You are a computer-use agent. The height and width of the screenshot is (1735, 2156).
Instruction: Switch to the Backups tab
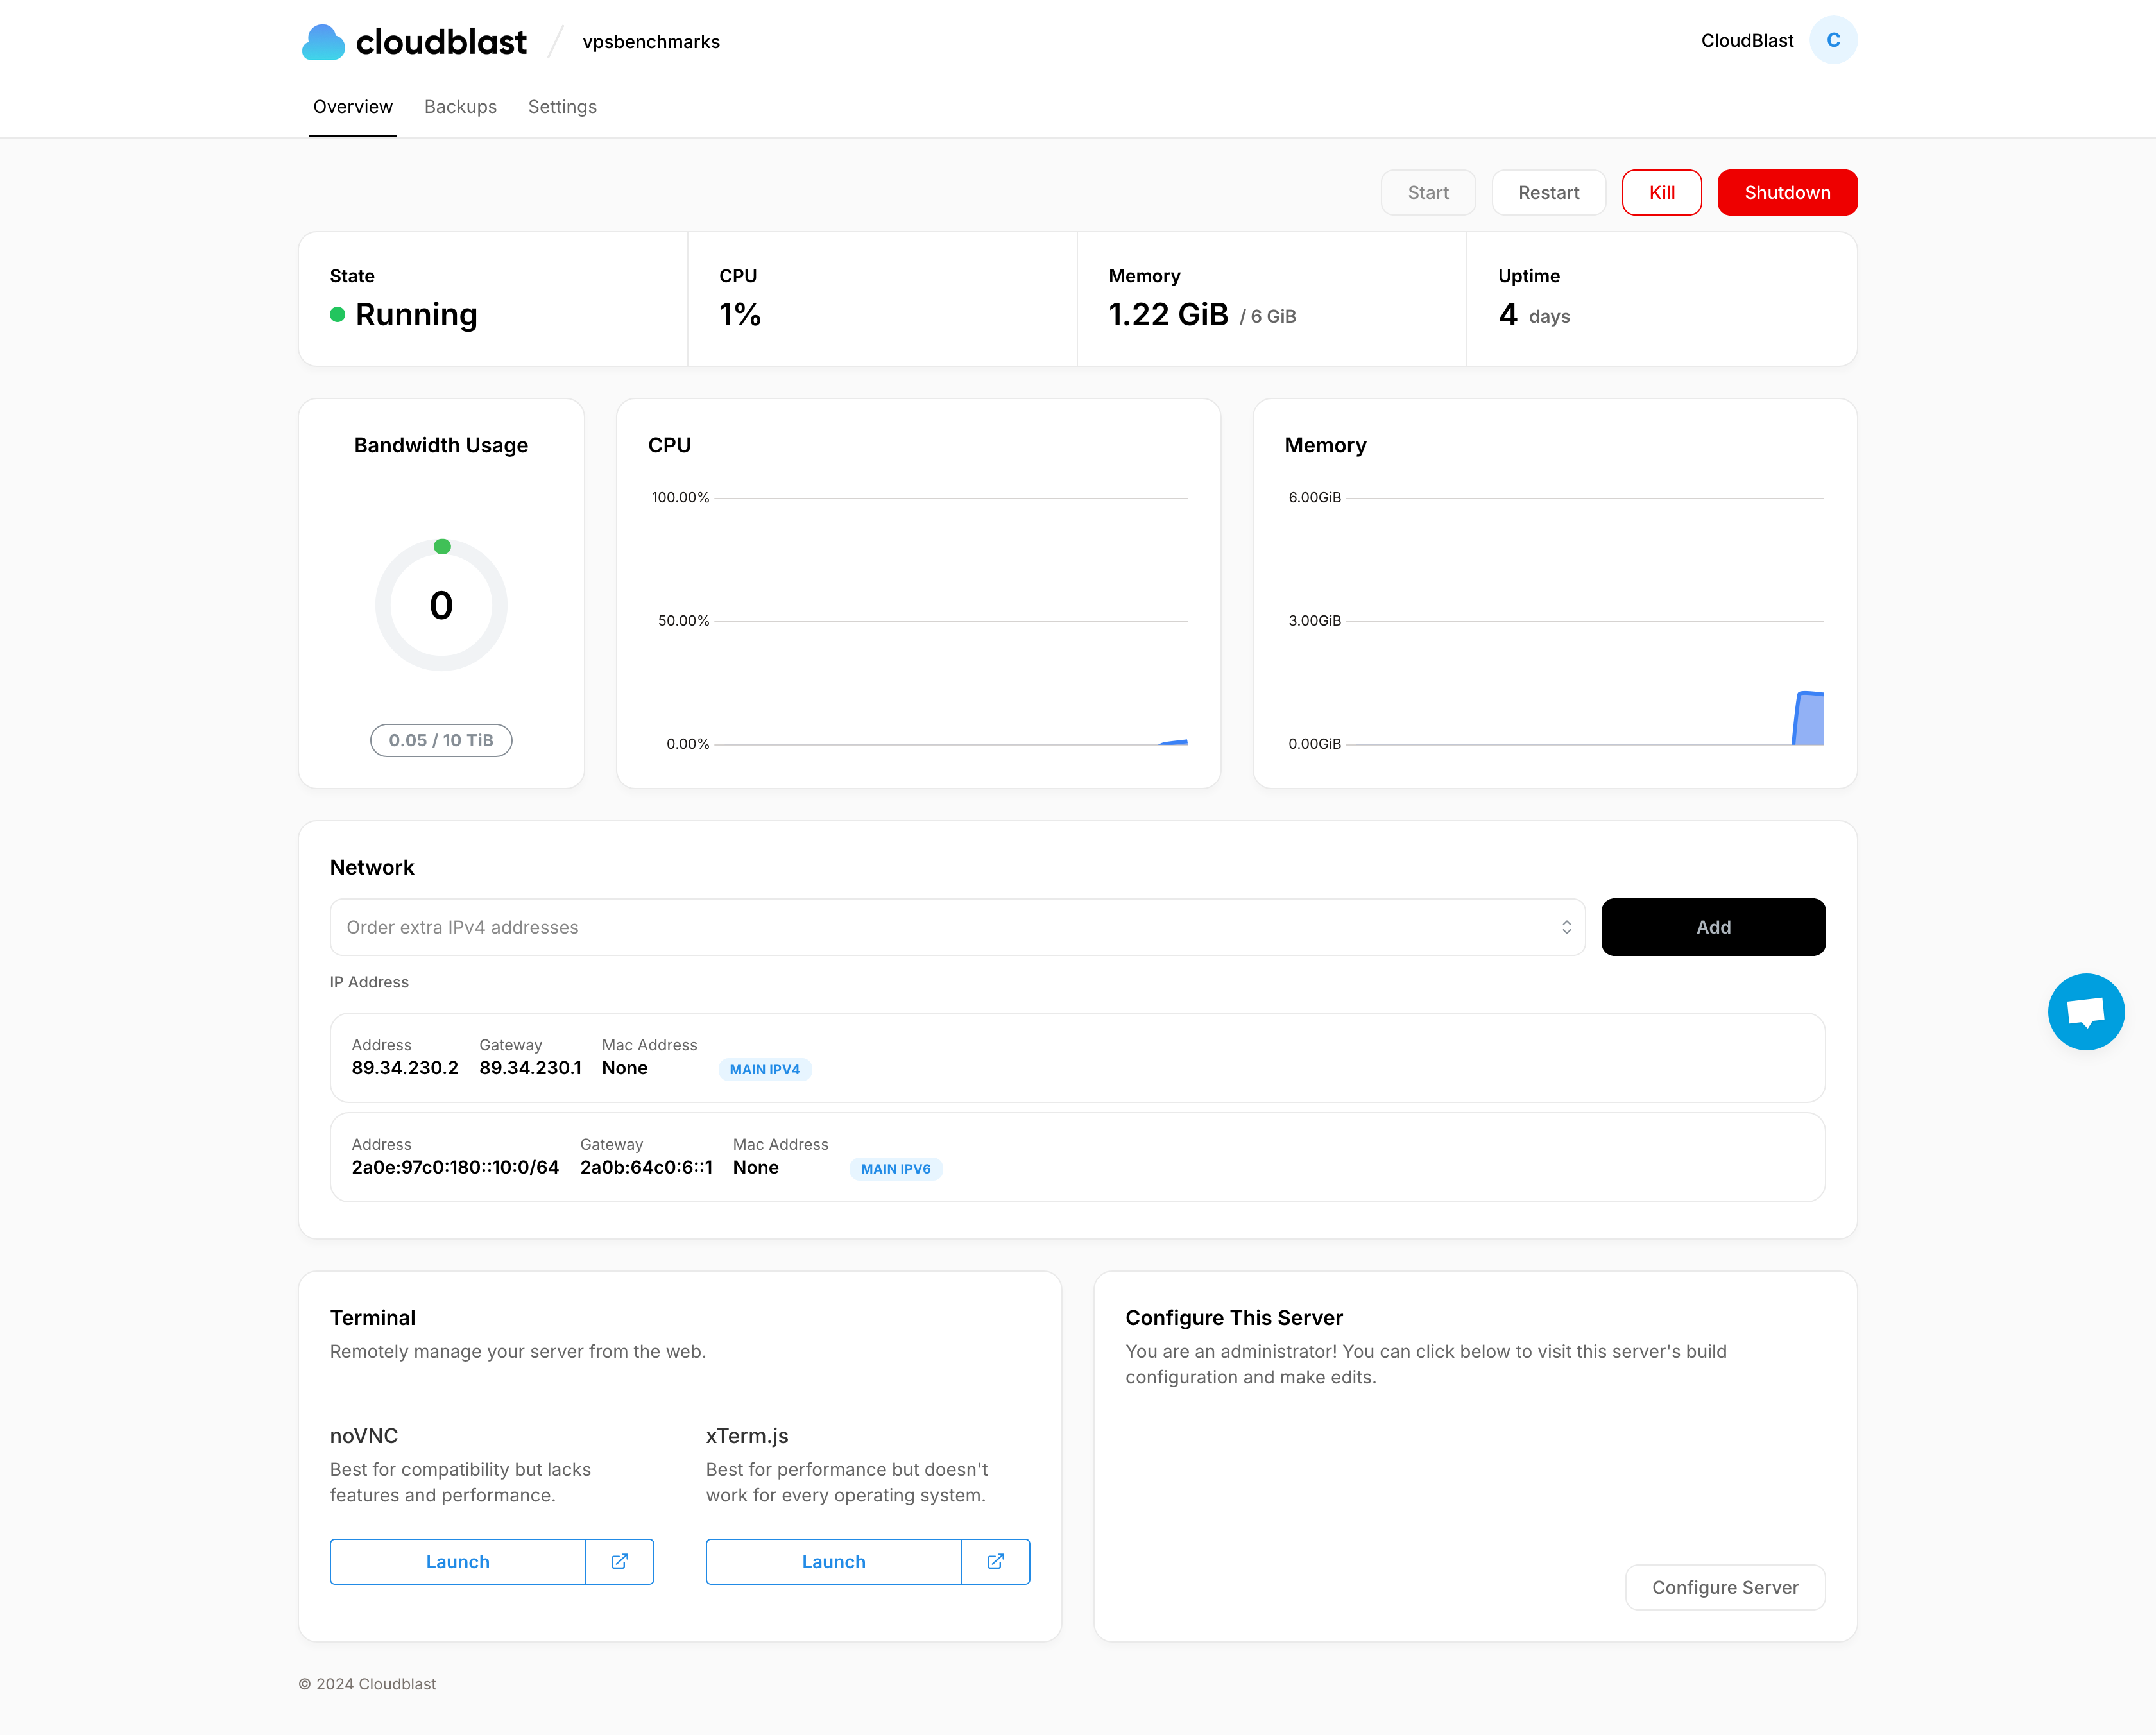[460, 107]
